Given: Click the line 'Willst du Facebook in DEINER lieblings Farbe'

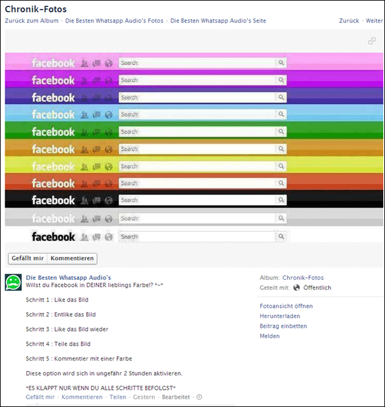Looking at the screenshot, I should 94,285.
